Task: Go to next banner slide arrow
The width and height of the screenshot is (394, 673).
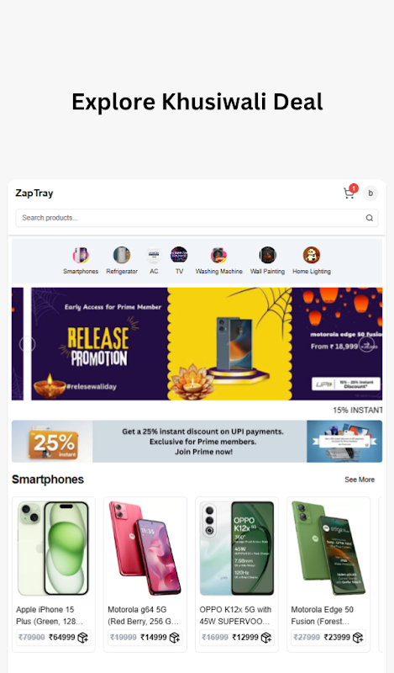Action: click(x=366, y=344)
